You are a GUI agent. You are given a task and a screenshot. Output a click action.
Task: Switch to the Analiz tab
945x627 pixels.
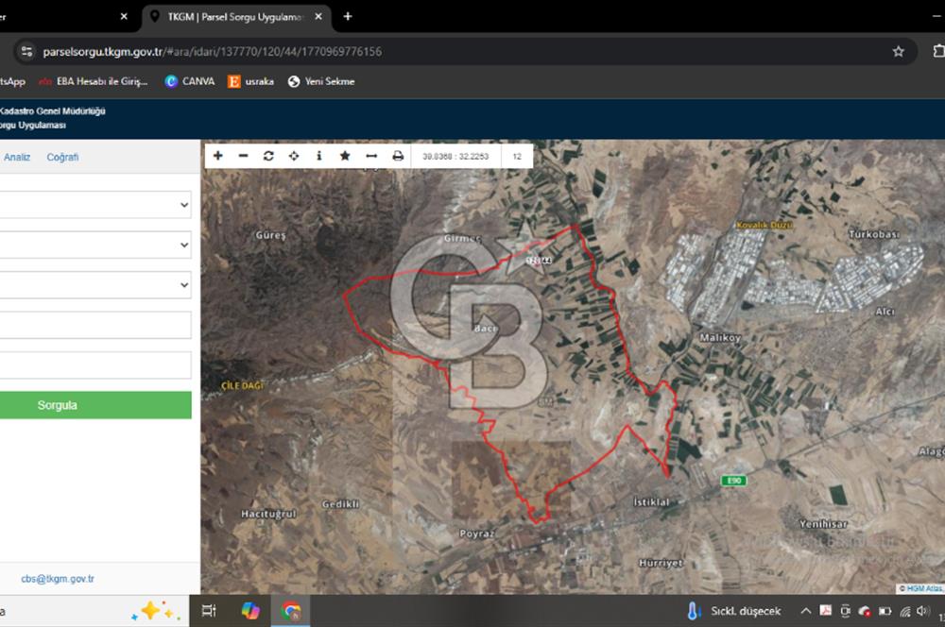[x=17, y=157]
